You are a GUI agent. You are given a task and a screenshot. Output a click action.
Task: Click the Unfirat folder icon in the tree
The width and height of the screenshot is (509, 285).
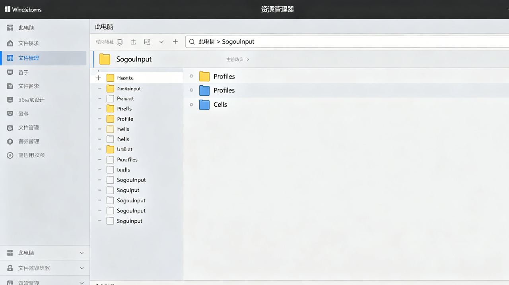coord(111,149)
